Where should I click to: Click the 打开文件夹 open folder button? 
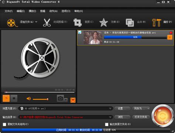[141, 117]
